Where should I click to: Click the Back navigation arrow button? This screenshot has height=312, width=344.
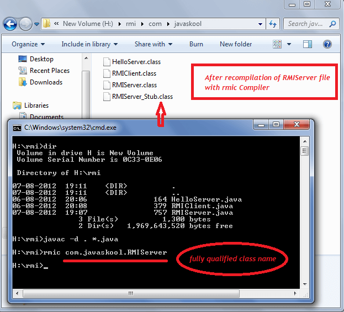(10, 24)
